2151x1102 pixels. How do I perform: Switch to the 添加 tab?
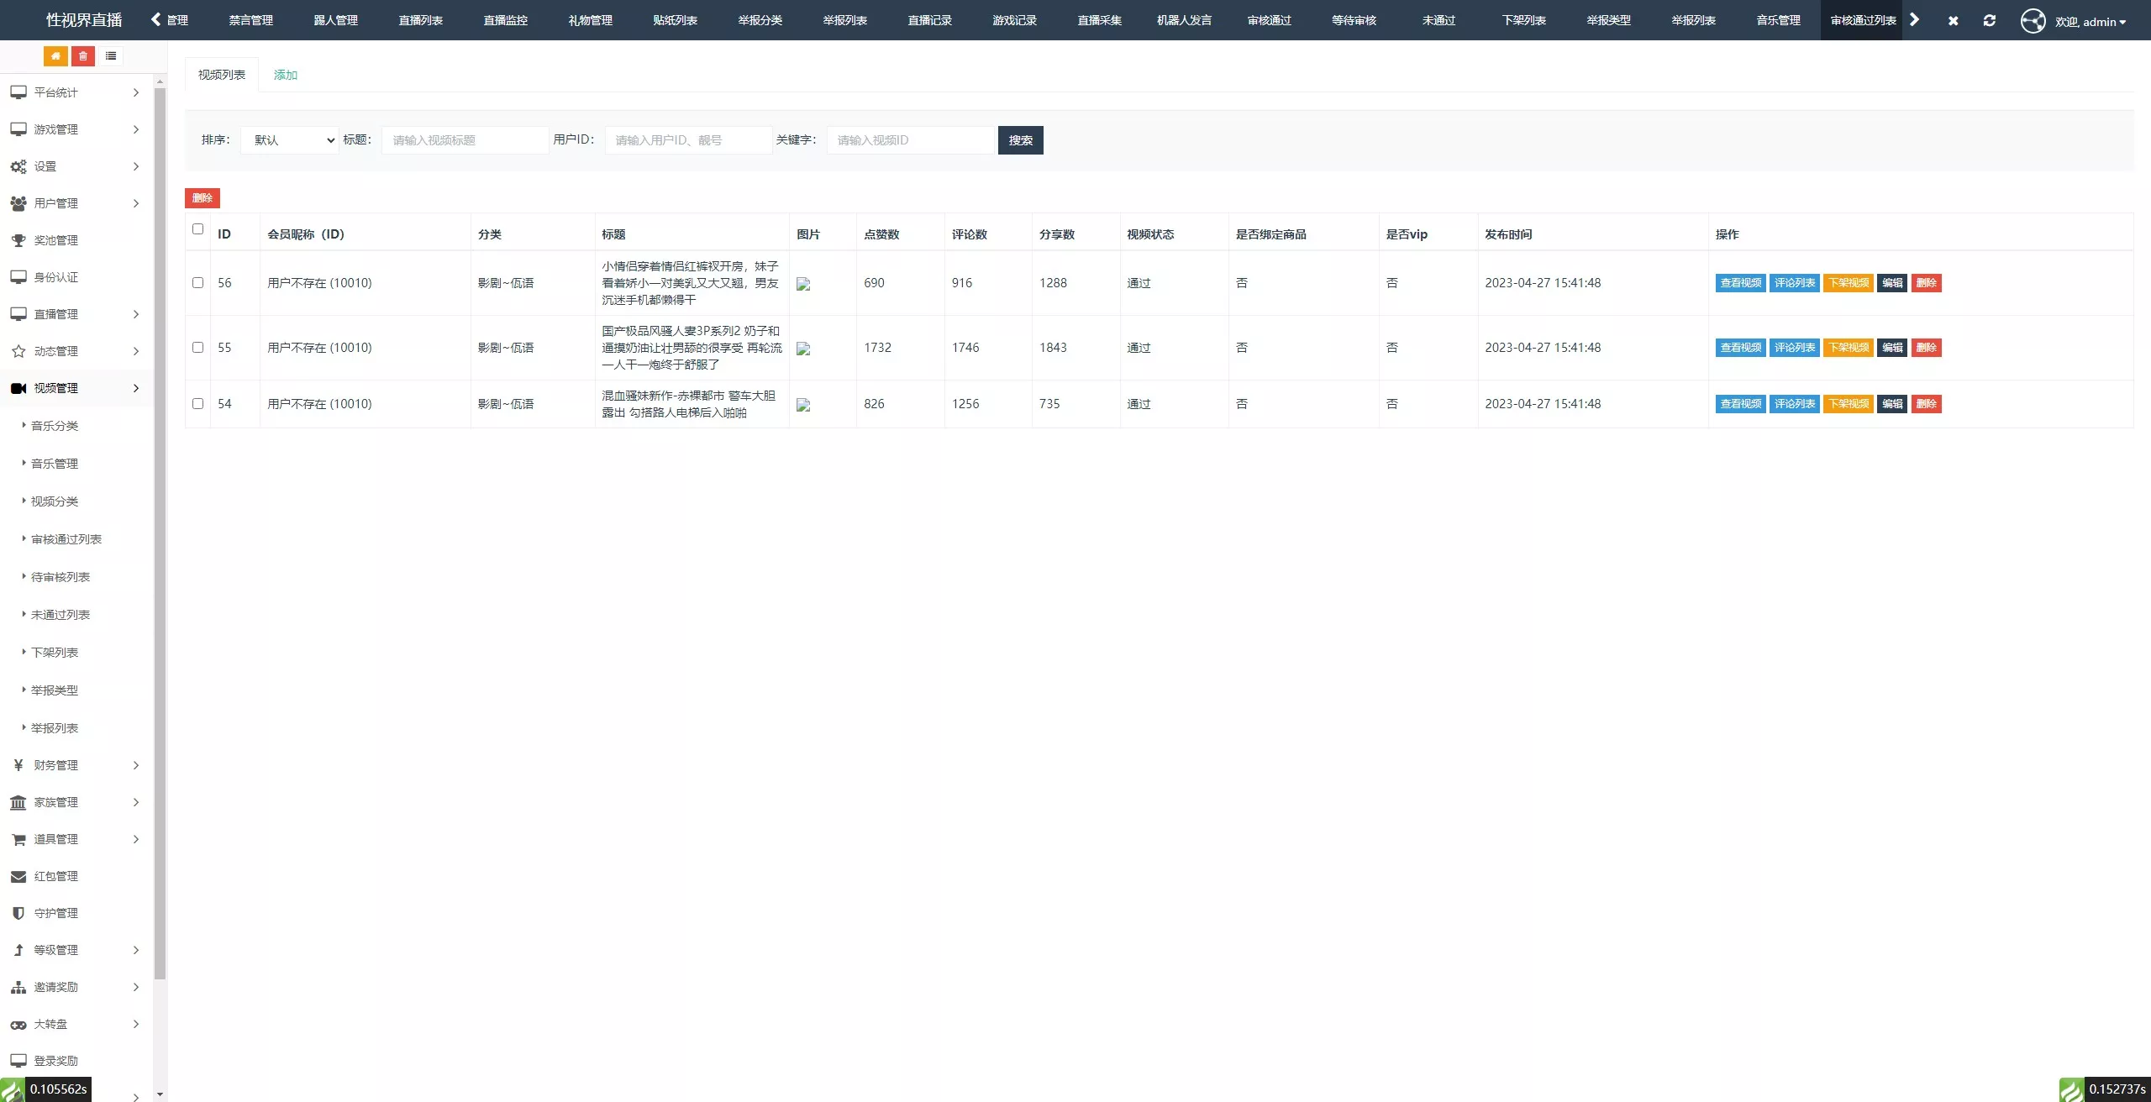(x=286, y=75)
